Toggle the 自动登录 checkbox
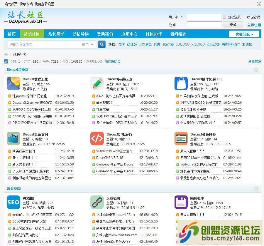264x246 pixels. [224, 17]
